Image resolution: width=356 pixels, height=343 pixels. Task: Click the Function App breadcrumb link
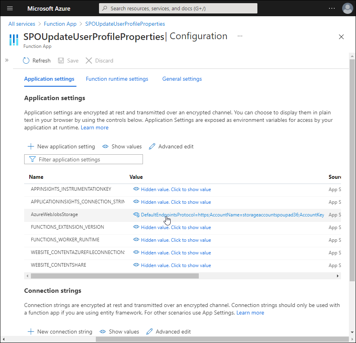tap(60, 24)
